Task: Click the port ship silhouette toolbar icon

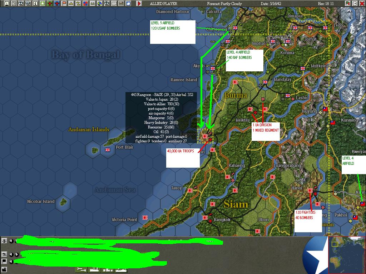Action: pos(93,4)
